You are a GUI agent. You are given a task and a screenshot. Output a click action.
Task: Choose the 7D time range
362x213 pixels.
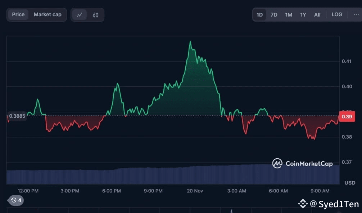click(274, 15)
